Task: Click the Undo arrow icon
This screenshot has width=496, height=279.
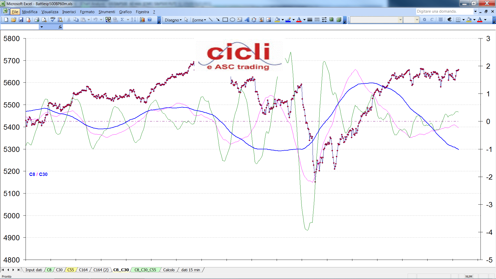Action: point(95,20)
